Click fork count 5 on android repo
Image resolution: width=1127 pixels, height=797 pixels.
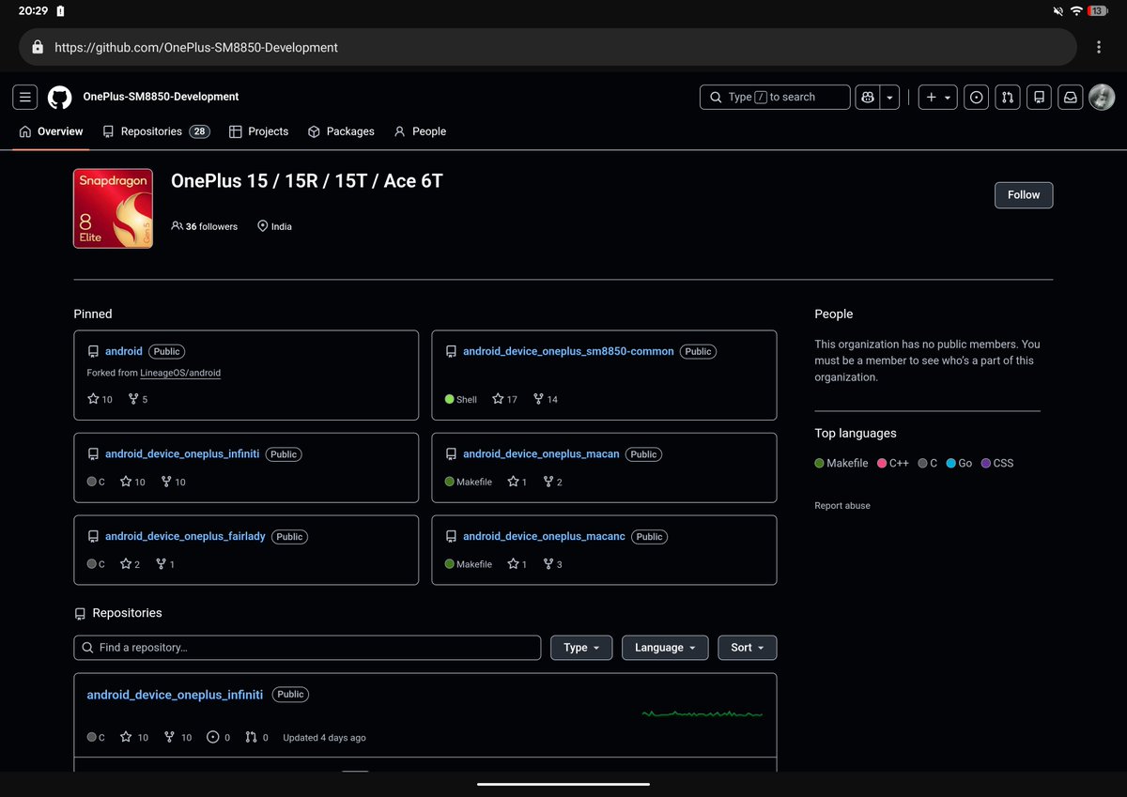pos(138,399)
